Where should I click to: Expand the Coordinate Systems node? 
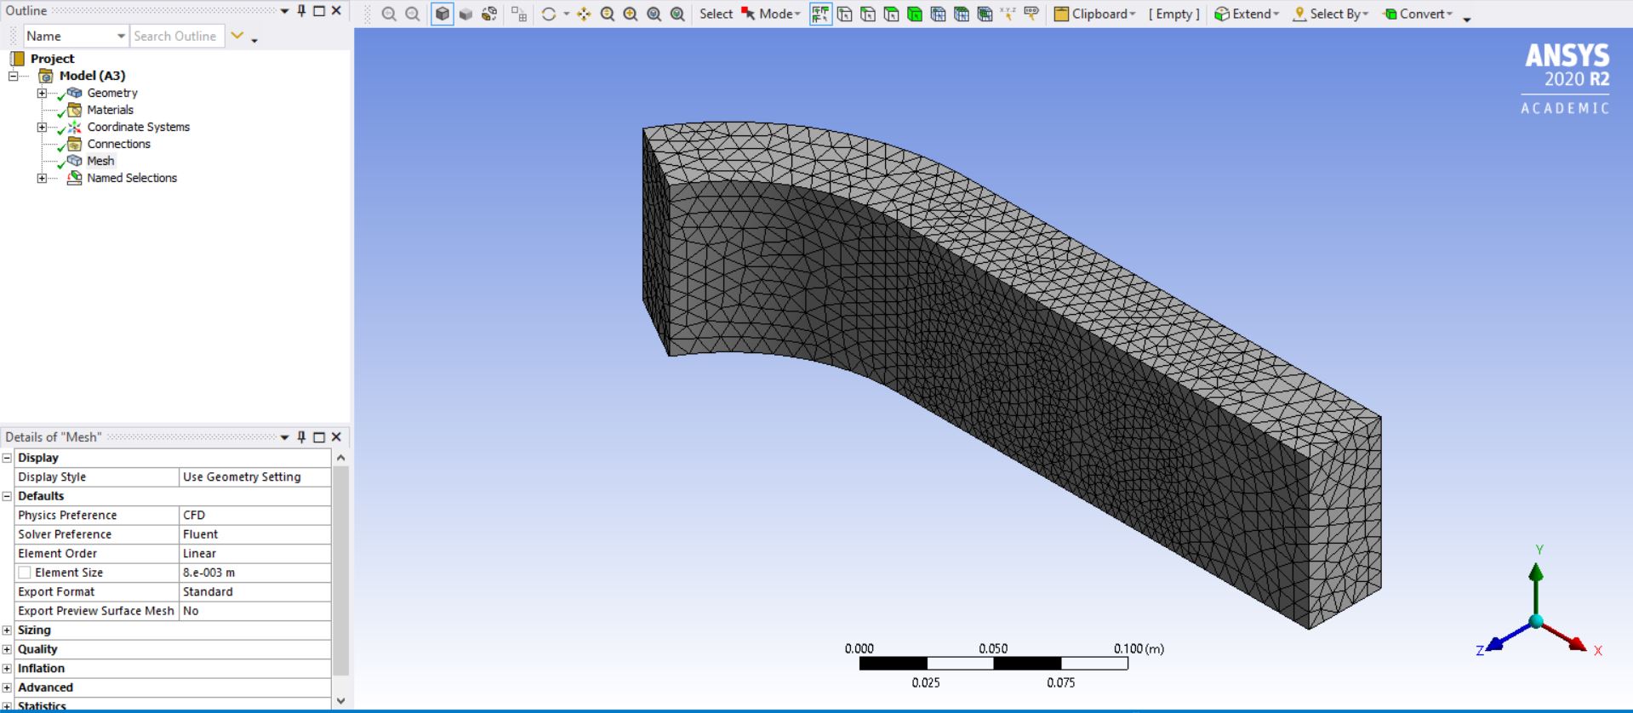(42, 127)
